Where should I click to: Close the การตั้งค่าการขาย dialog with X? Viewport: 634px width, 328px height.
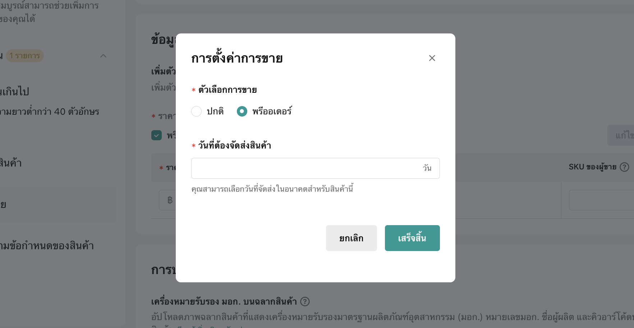(x=432, y=58)
